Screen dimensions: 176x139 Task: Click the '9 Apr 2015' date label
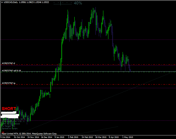pyautogui.click(x=114, y=137)
